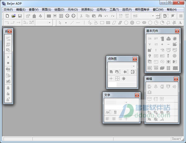Click the previous screen left arrow icon
This screenshot has width=186, height=143.
point(67,16)
